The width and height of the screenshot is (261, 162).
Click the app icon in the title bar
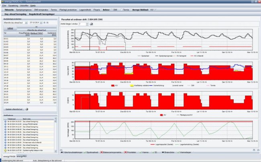(x=2, y=2)
